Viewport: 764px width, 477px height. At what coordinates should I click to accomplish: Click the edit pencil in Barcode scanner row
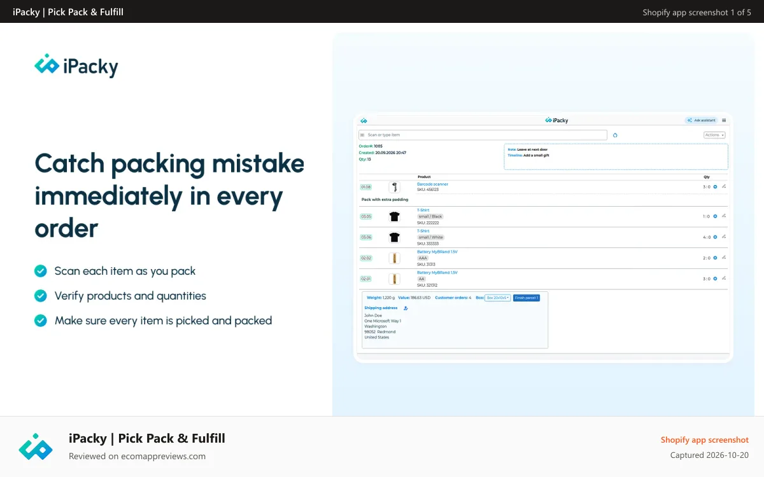[724, 186]
